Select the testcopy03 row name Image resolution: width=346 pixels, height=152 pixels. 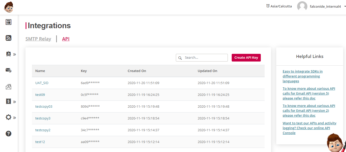(44, 106)
